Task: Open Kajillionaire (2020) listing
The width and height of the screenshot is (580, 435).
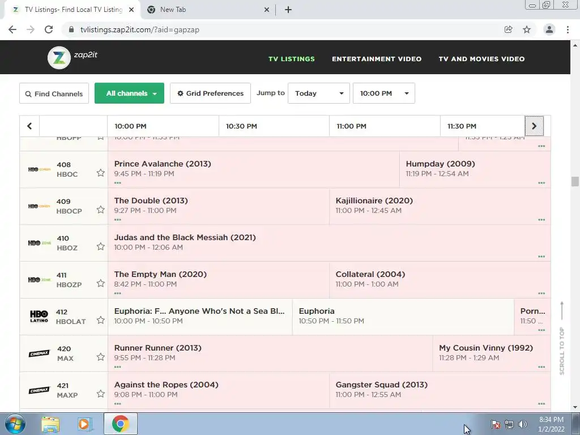Action: click(x=374, y=201)
